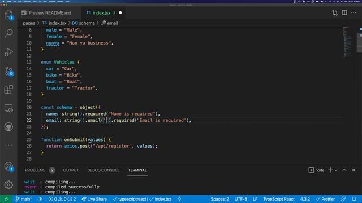Click Vehicles enum name on line 13
The height and width of the screenshot is (203, 362).
click(64, 62)
